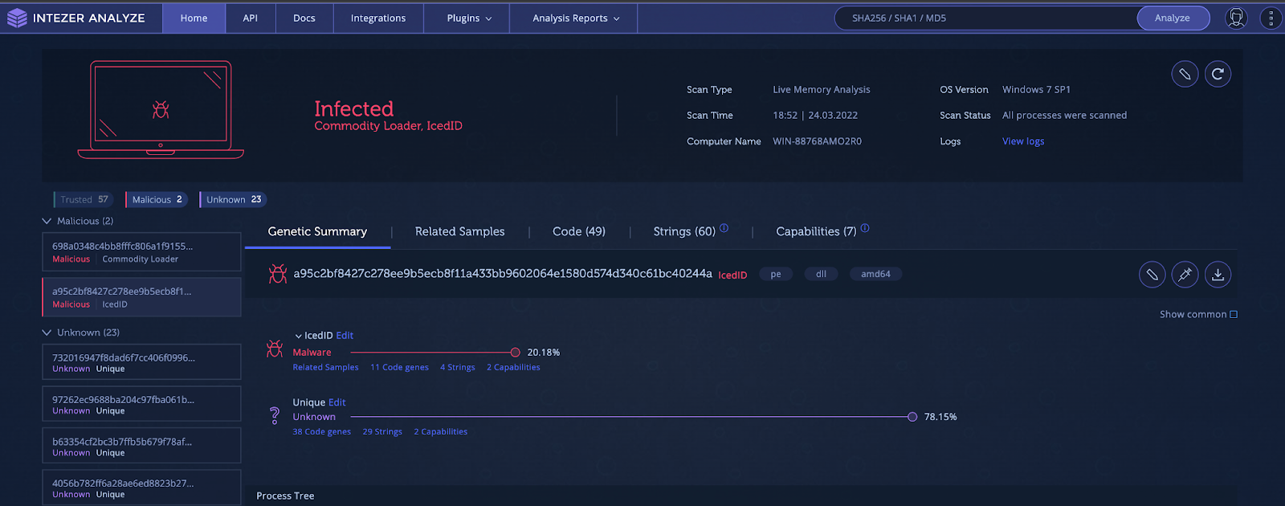Switch to the Capabilities (7) tab

[816, 231]
